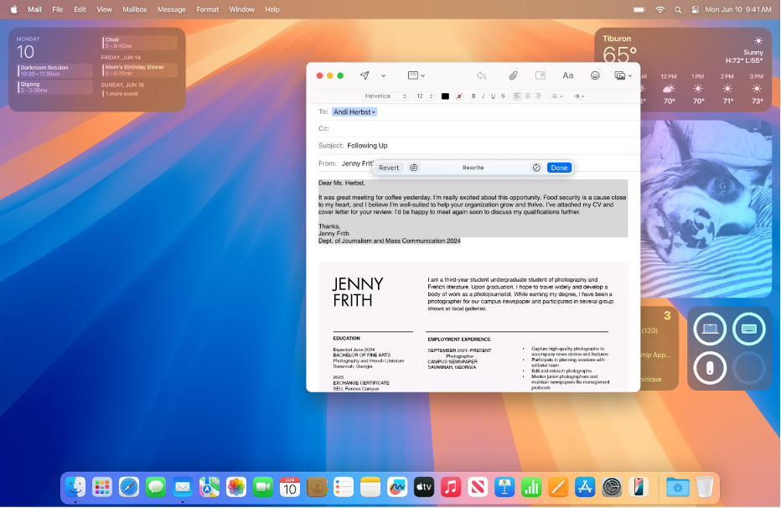This screenshot has height=508, width=781.
Task: Click the black text color swatch
Action: [x=446, y=96]
